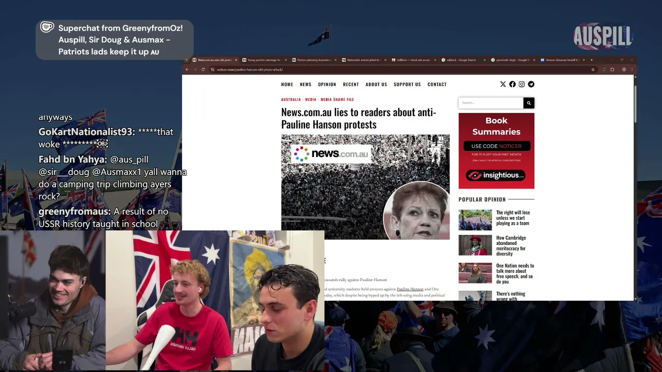Open the OPINION menu item
Image resolution: width=662 pixels, height=372 pixels.
(x=327, y=84)
